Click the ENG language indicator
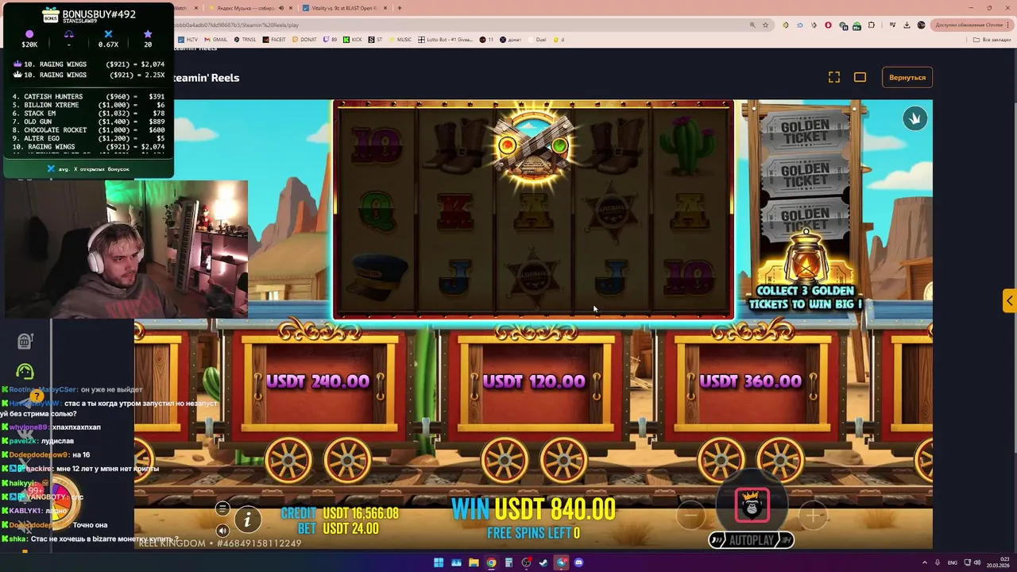 [x=952, y=562]
